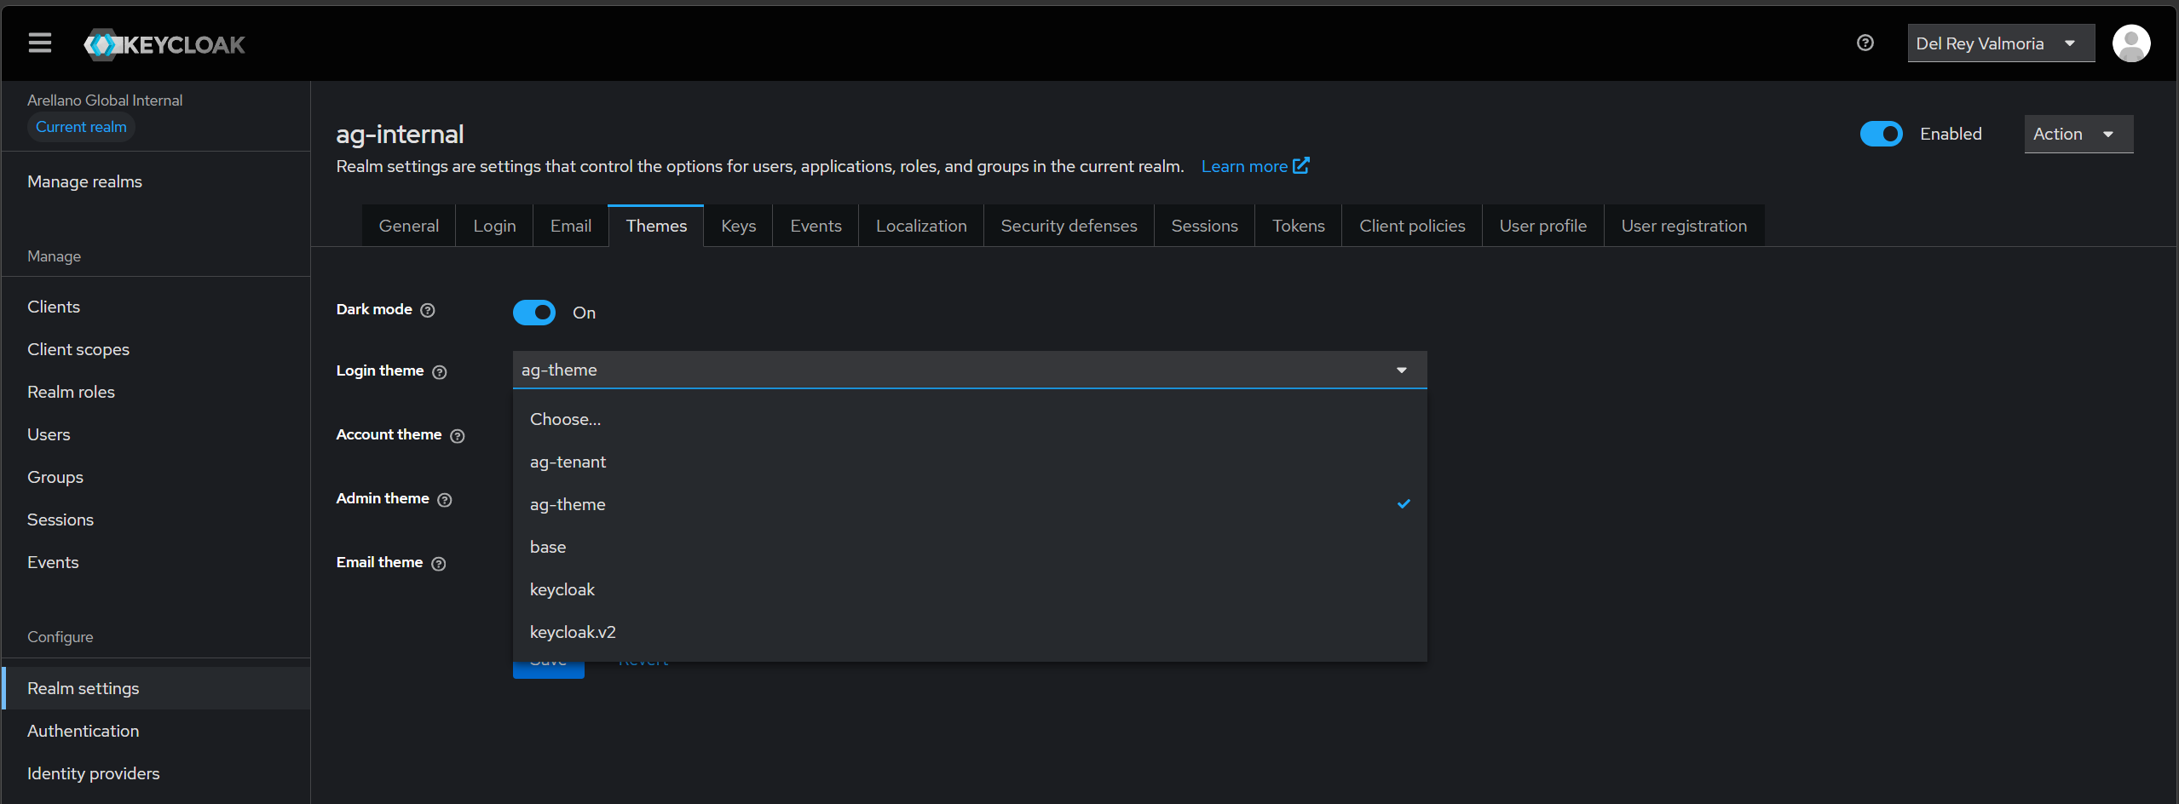Choose the keycloak.v2 theme option
Viewport: 2179px width, 804px height.
(970, 632)
